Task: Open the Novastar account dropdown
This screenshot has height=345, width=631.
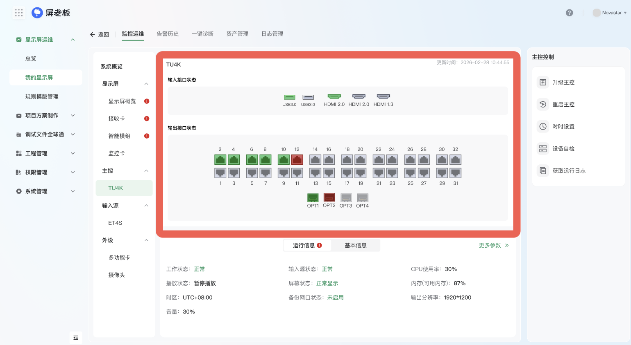Action: [610, 13]
